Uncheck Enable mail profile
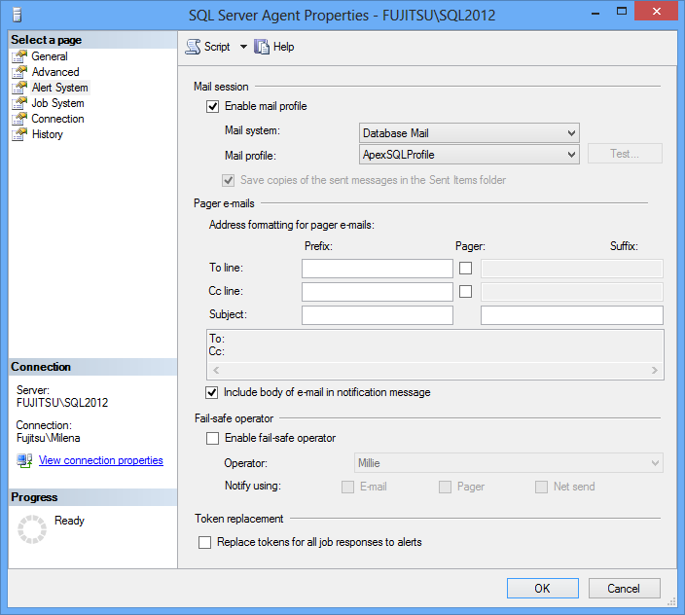The height and width of the screenshot is (615, 685). tap(213, 106)
